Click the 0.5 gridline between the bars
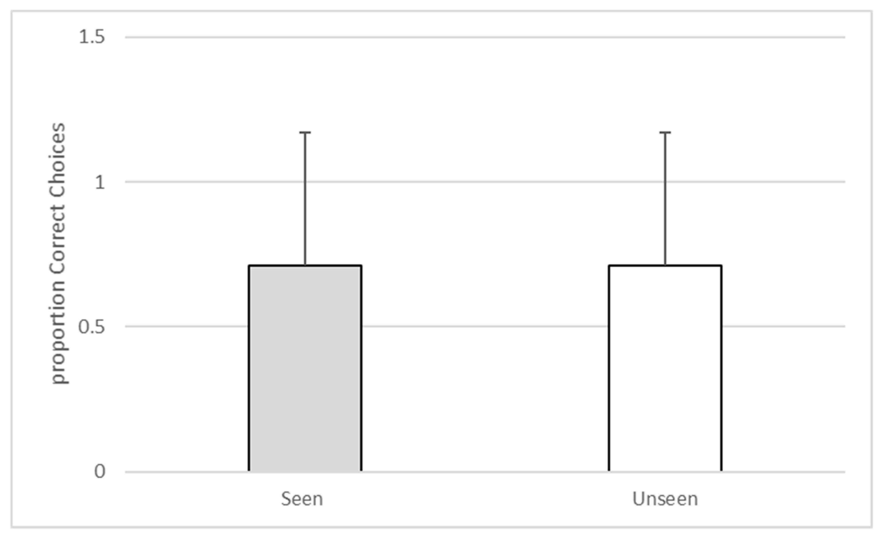Viewport: 883px width, 539px height. pyautogui.click(x=484, y=326)
